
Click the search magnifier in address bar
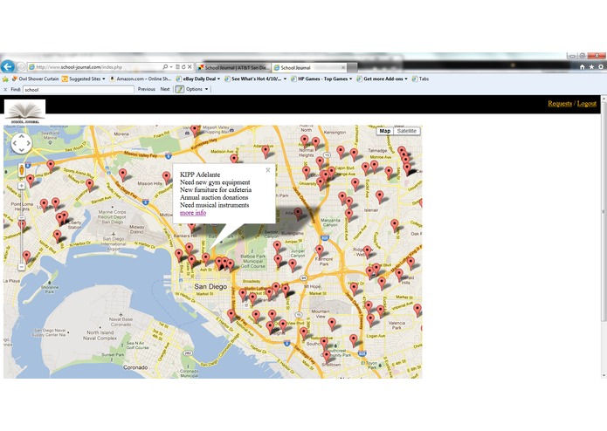tap(165, 67)
